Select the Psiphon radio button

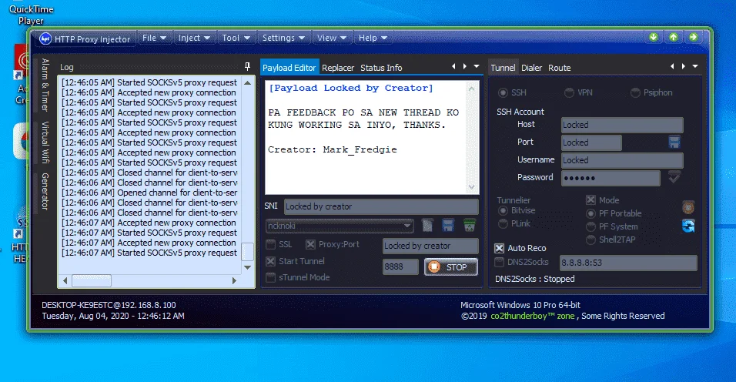(635, 93)
